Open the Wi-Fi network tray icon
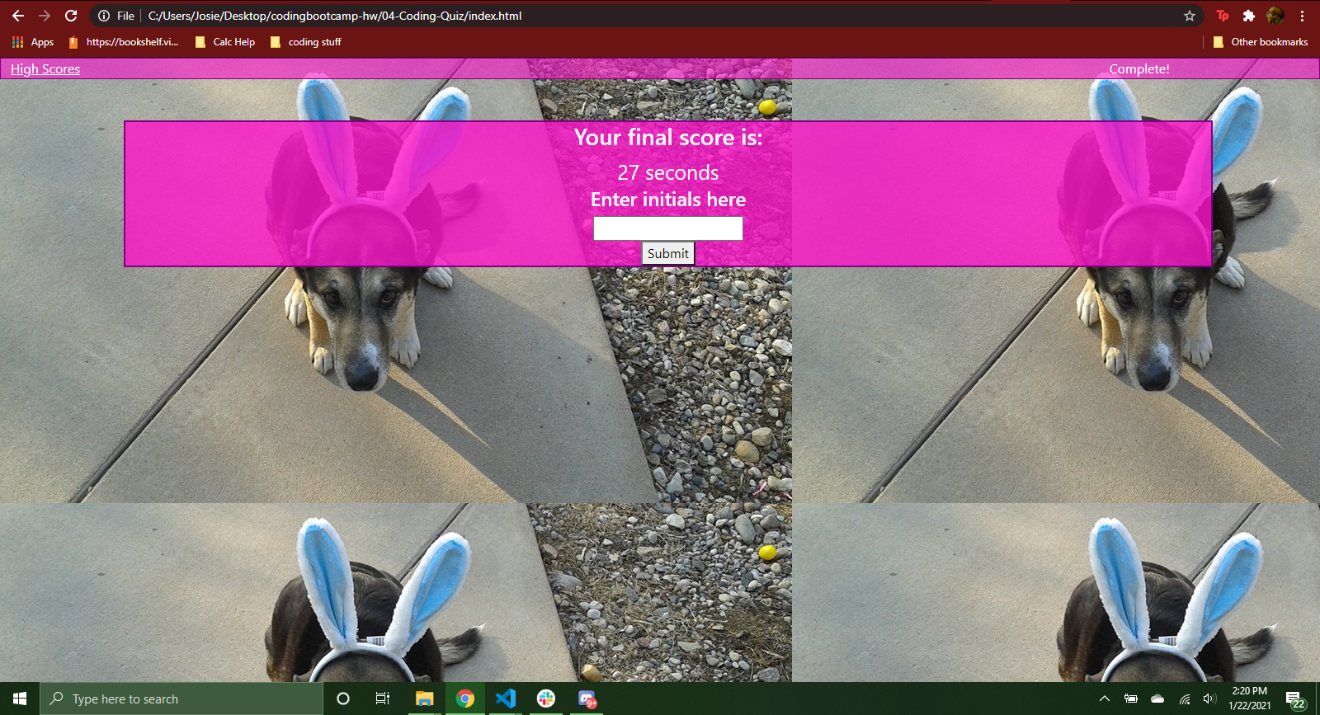The width and height of the screenshot is (1320, 715). pos(1185,699)
